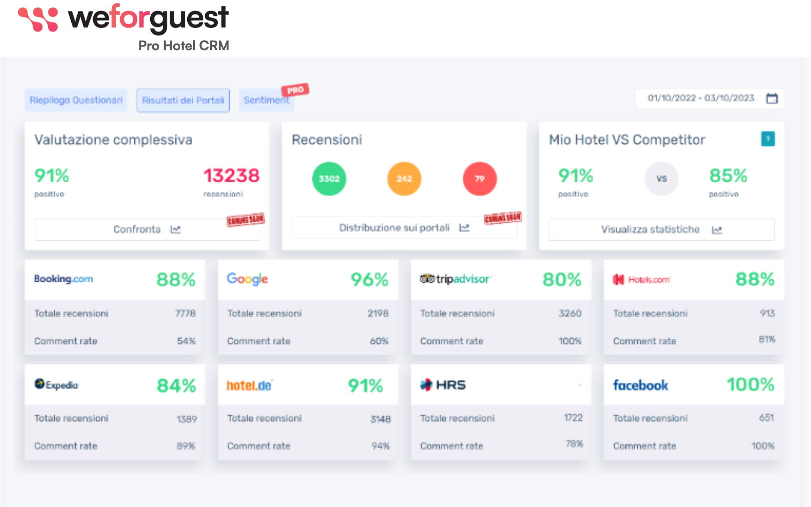This screenshot has height=507, width=811.
Task: Click Google 96% score
Action: point(369,279)
